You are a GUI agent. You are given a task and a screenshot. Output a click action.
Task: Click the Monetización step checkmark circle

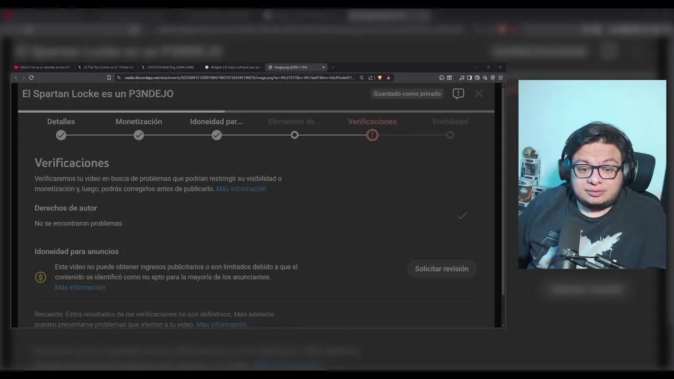tap(139, 135)
